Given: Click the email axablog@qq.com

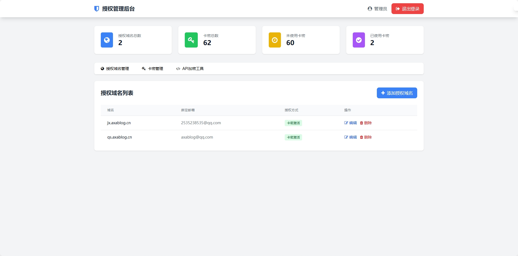Looking at the screenshot, I should click(x=197, y=137).
